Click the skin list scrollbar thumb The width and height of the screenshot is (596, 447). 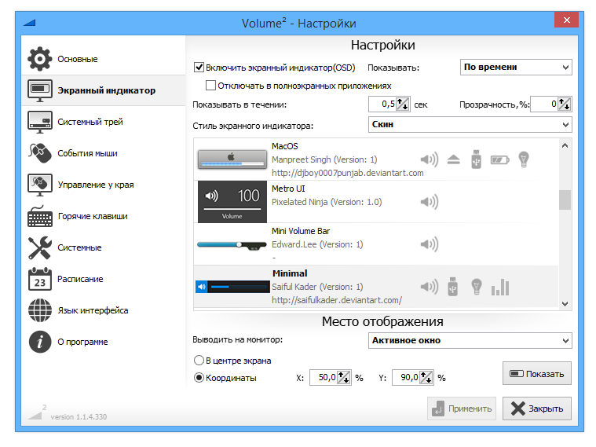point(565,200)
